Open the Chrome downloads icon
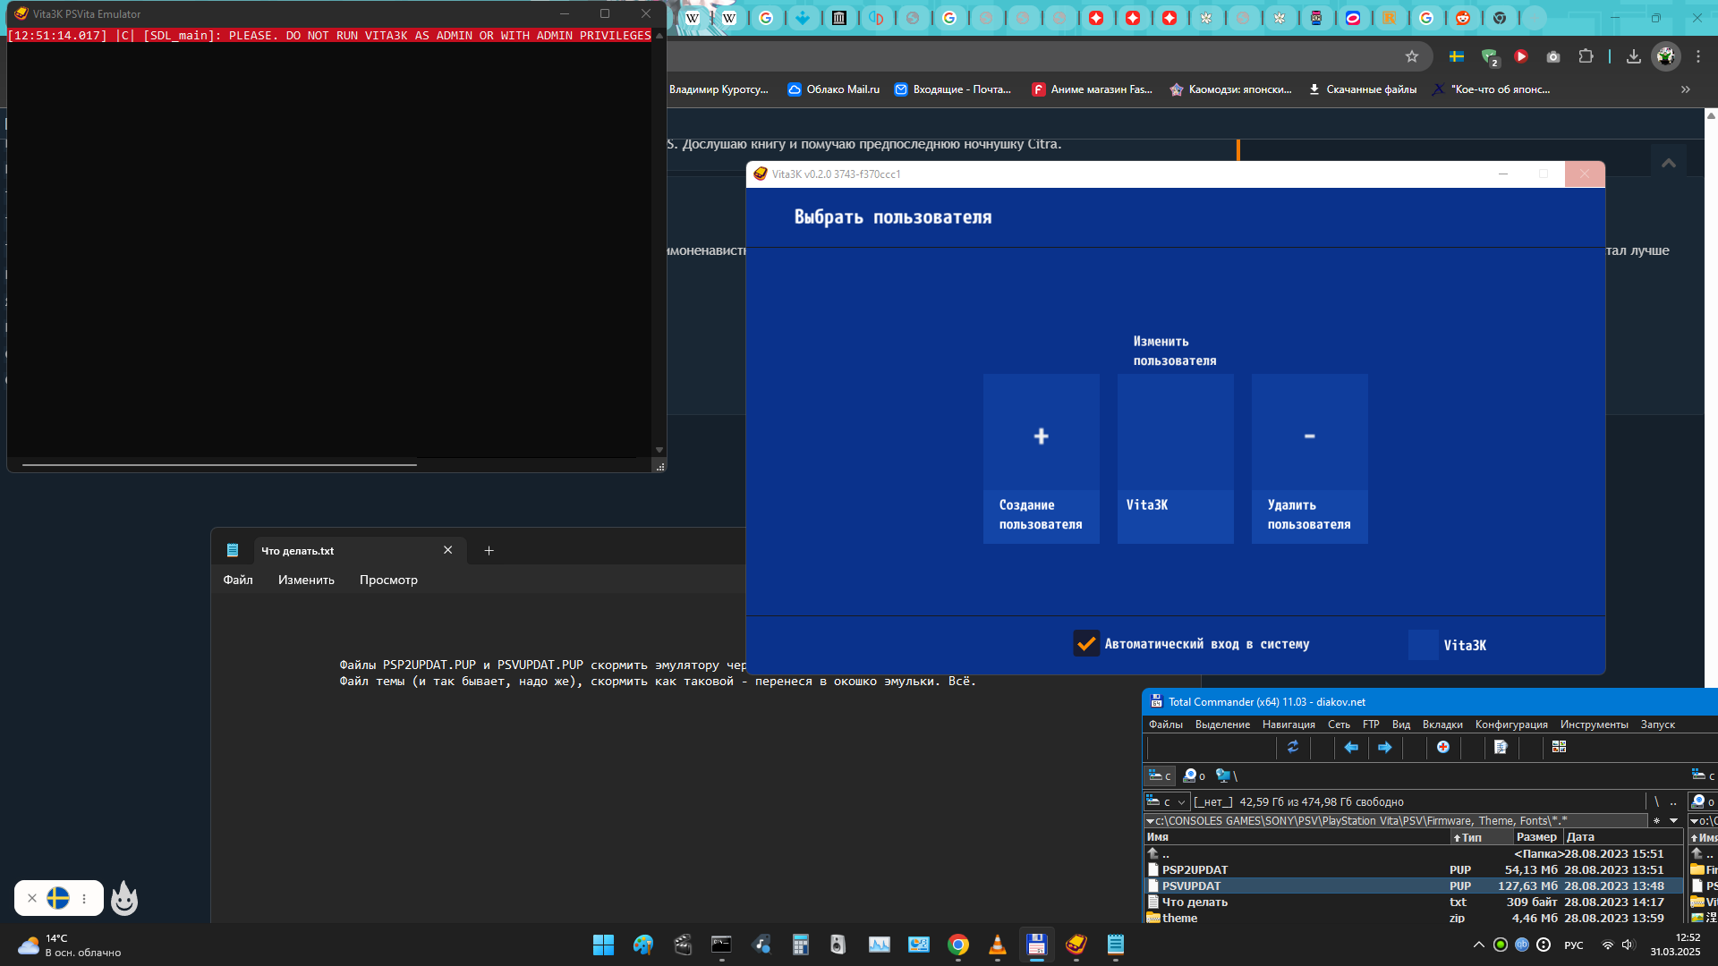This screenshot has height=966, width=1718. [1634, 56]
